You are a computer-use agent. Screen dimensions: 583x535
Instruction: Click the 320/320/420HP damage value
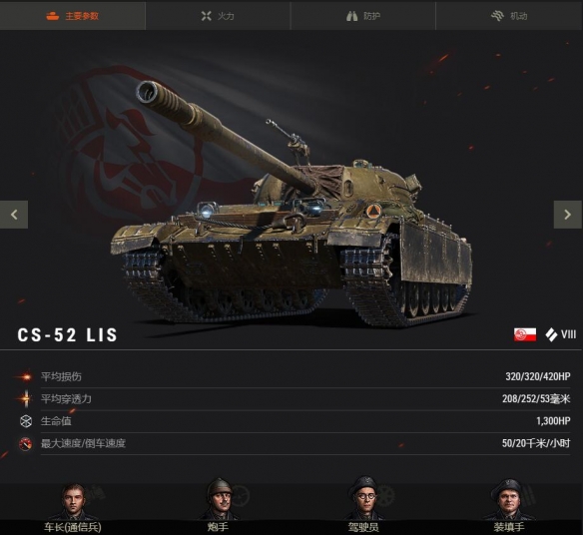[538, 376]
